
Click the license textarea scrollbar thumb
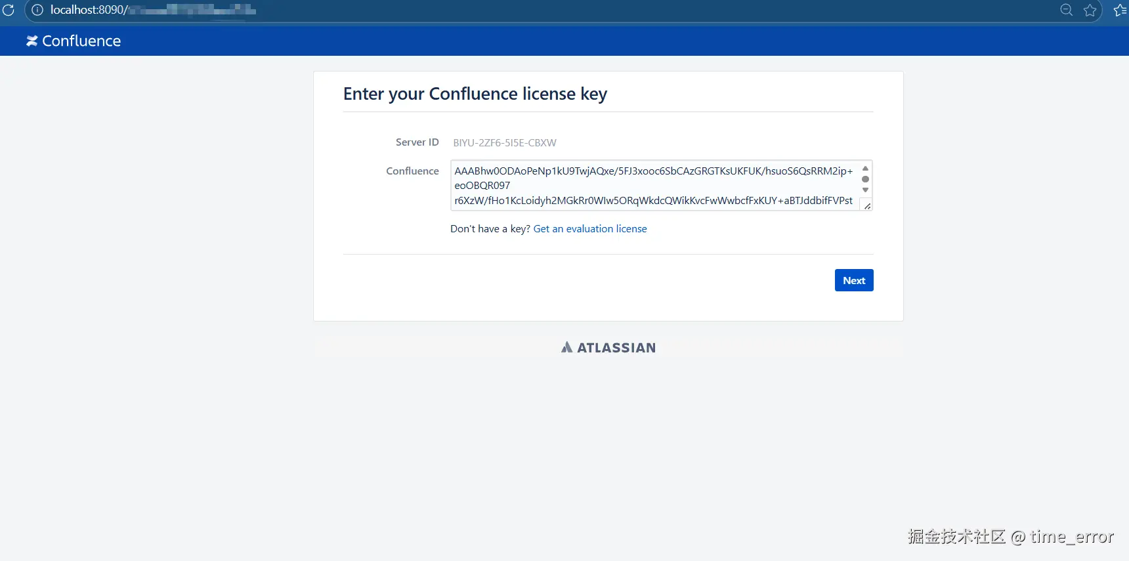point(865,179)
